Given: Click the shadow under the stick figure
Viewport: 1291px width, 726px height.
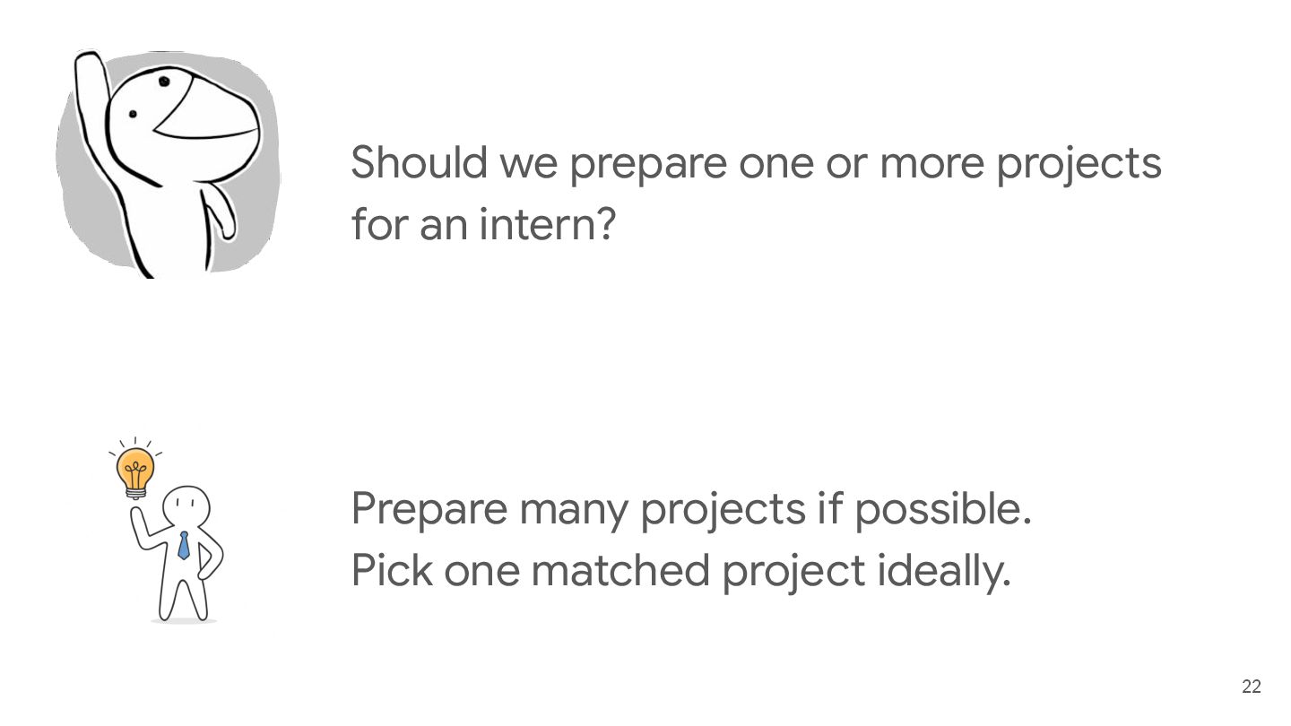Looking at the screenshot, I should click(184, 619).
